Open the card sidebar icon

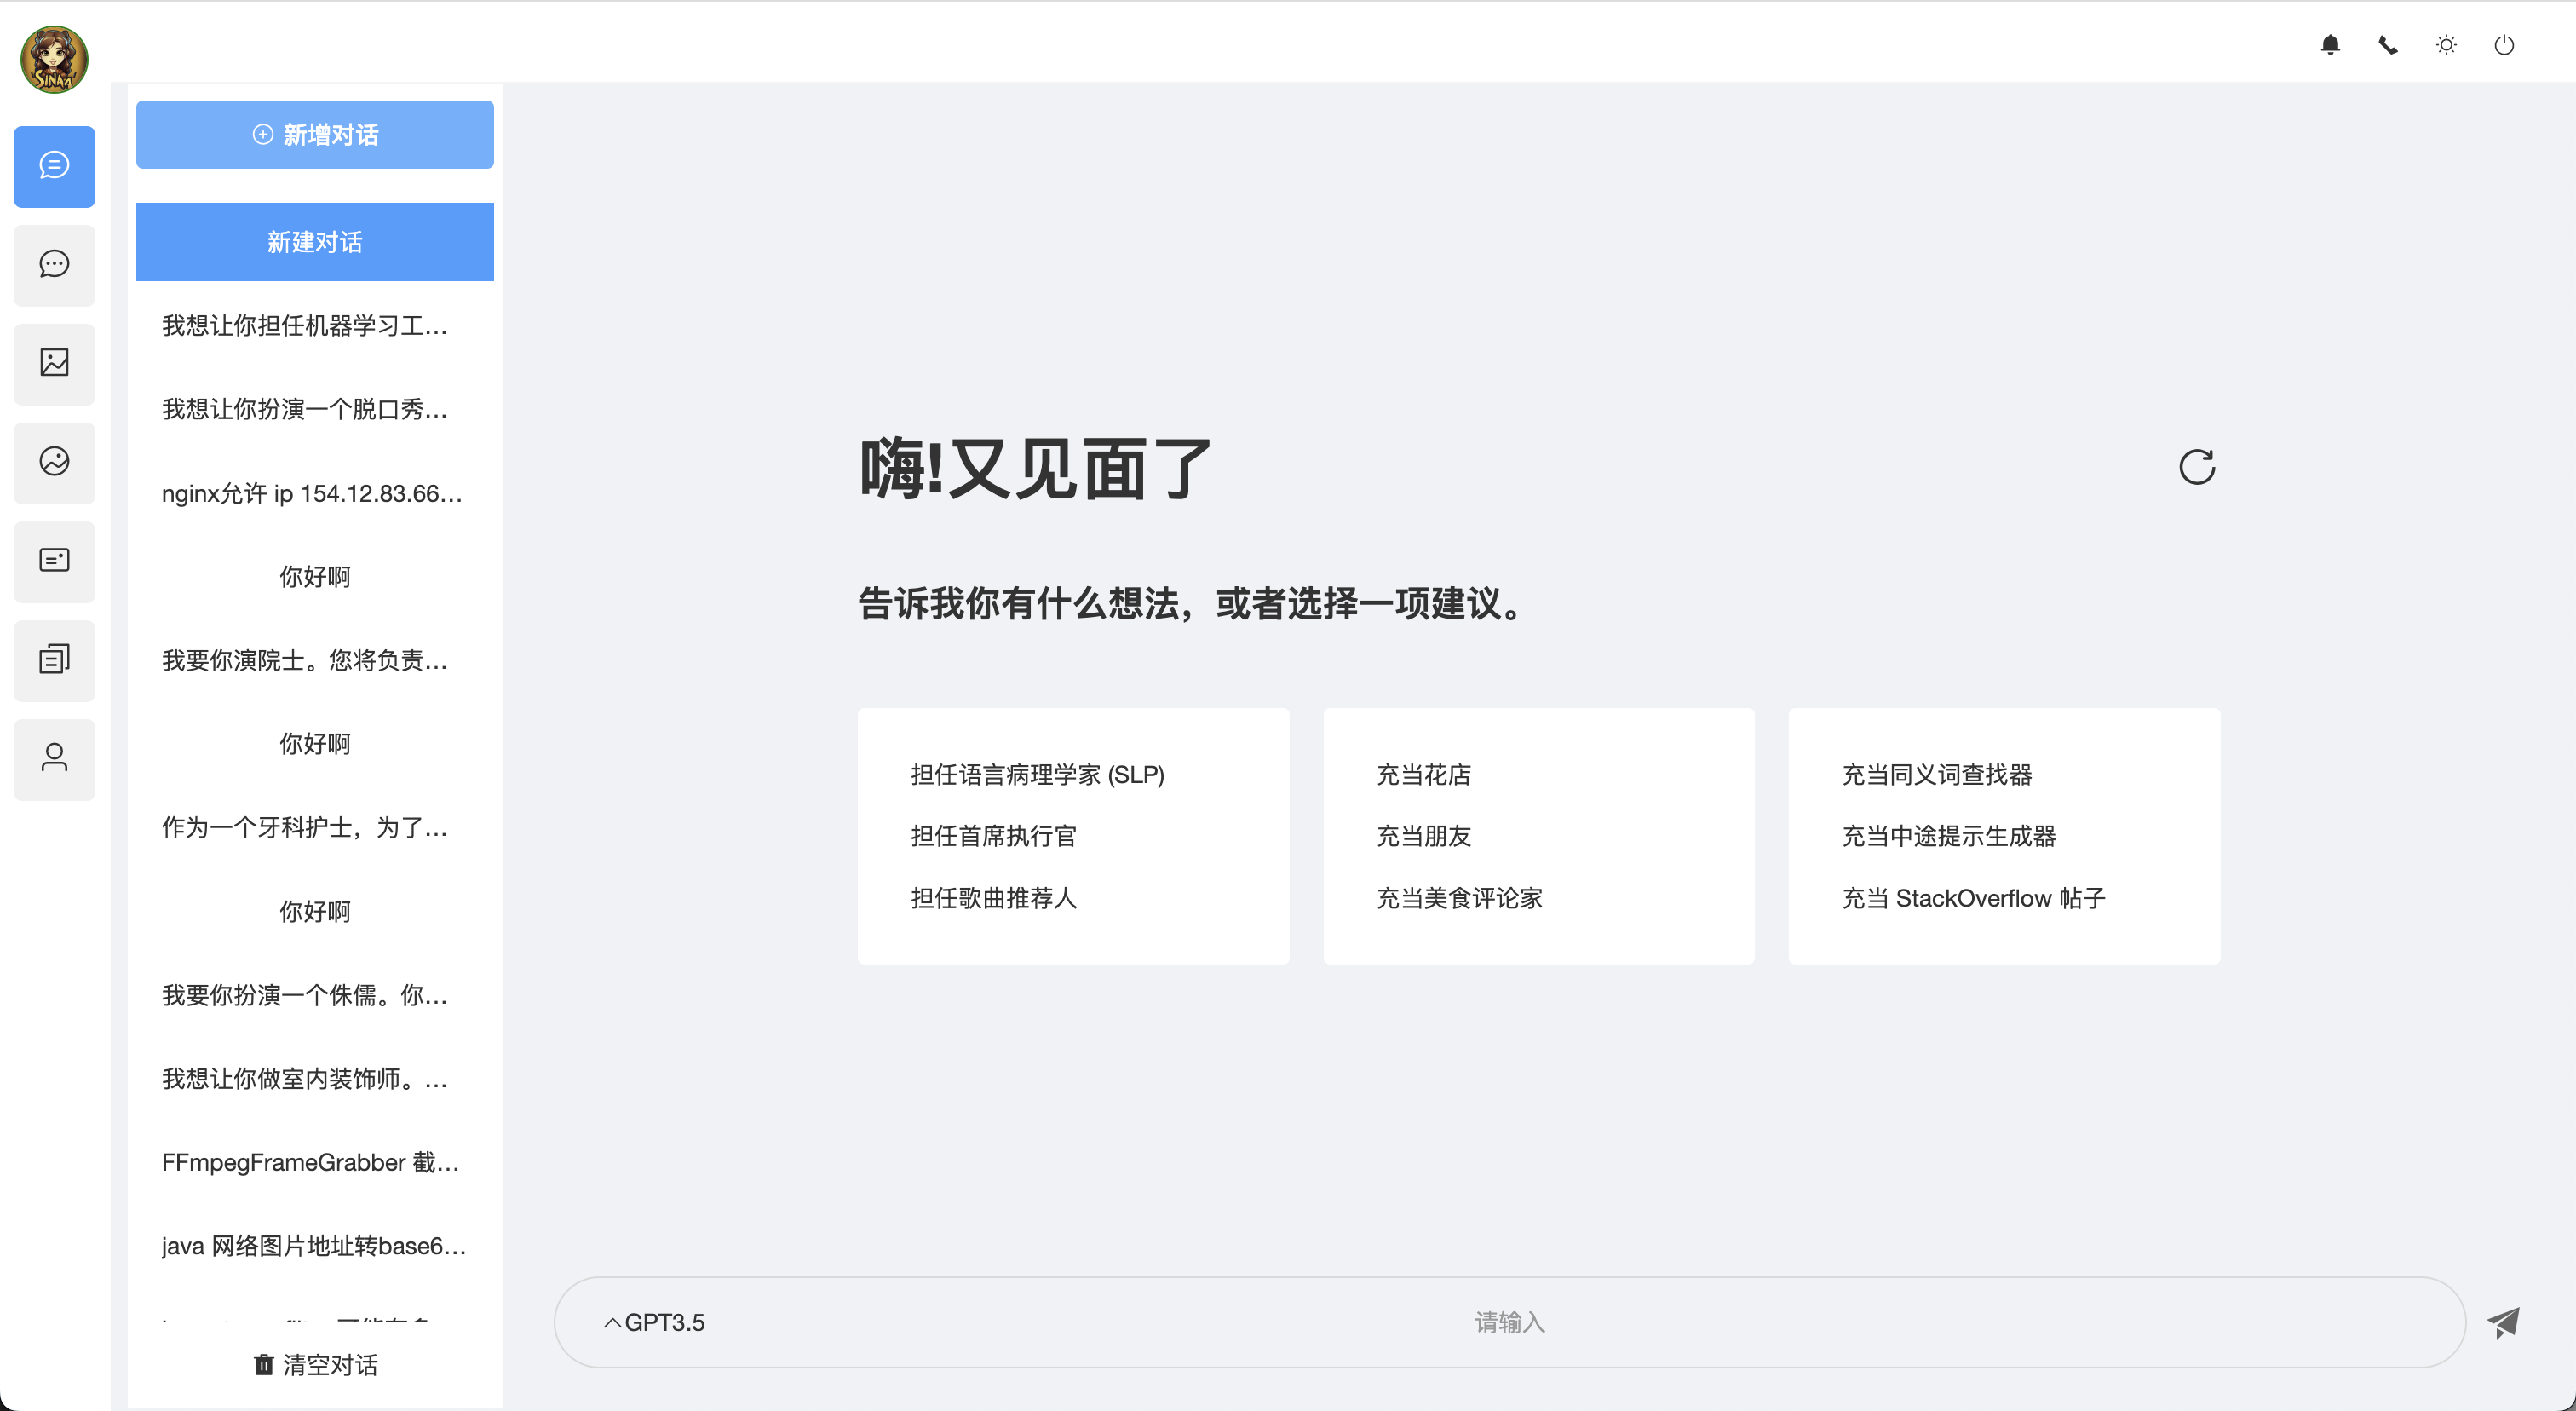[54, 561]
